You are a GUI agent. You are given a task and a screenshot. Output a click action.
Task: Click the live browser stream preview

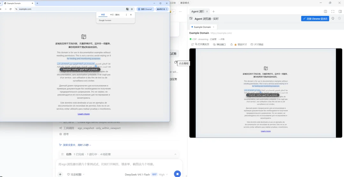pyautogui.click(x=266, y=93)
